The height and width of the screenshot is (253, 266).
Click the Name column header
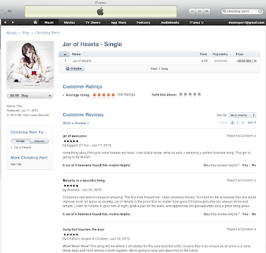76,54
